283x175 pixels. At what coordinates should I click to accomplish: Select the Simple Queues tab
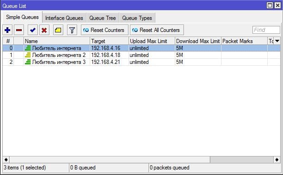coord(22,17)
